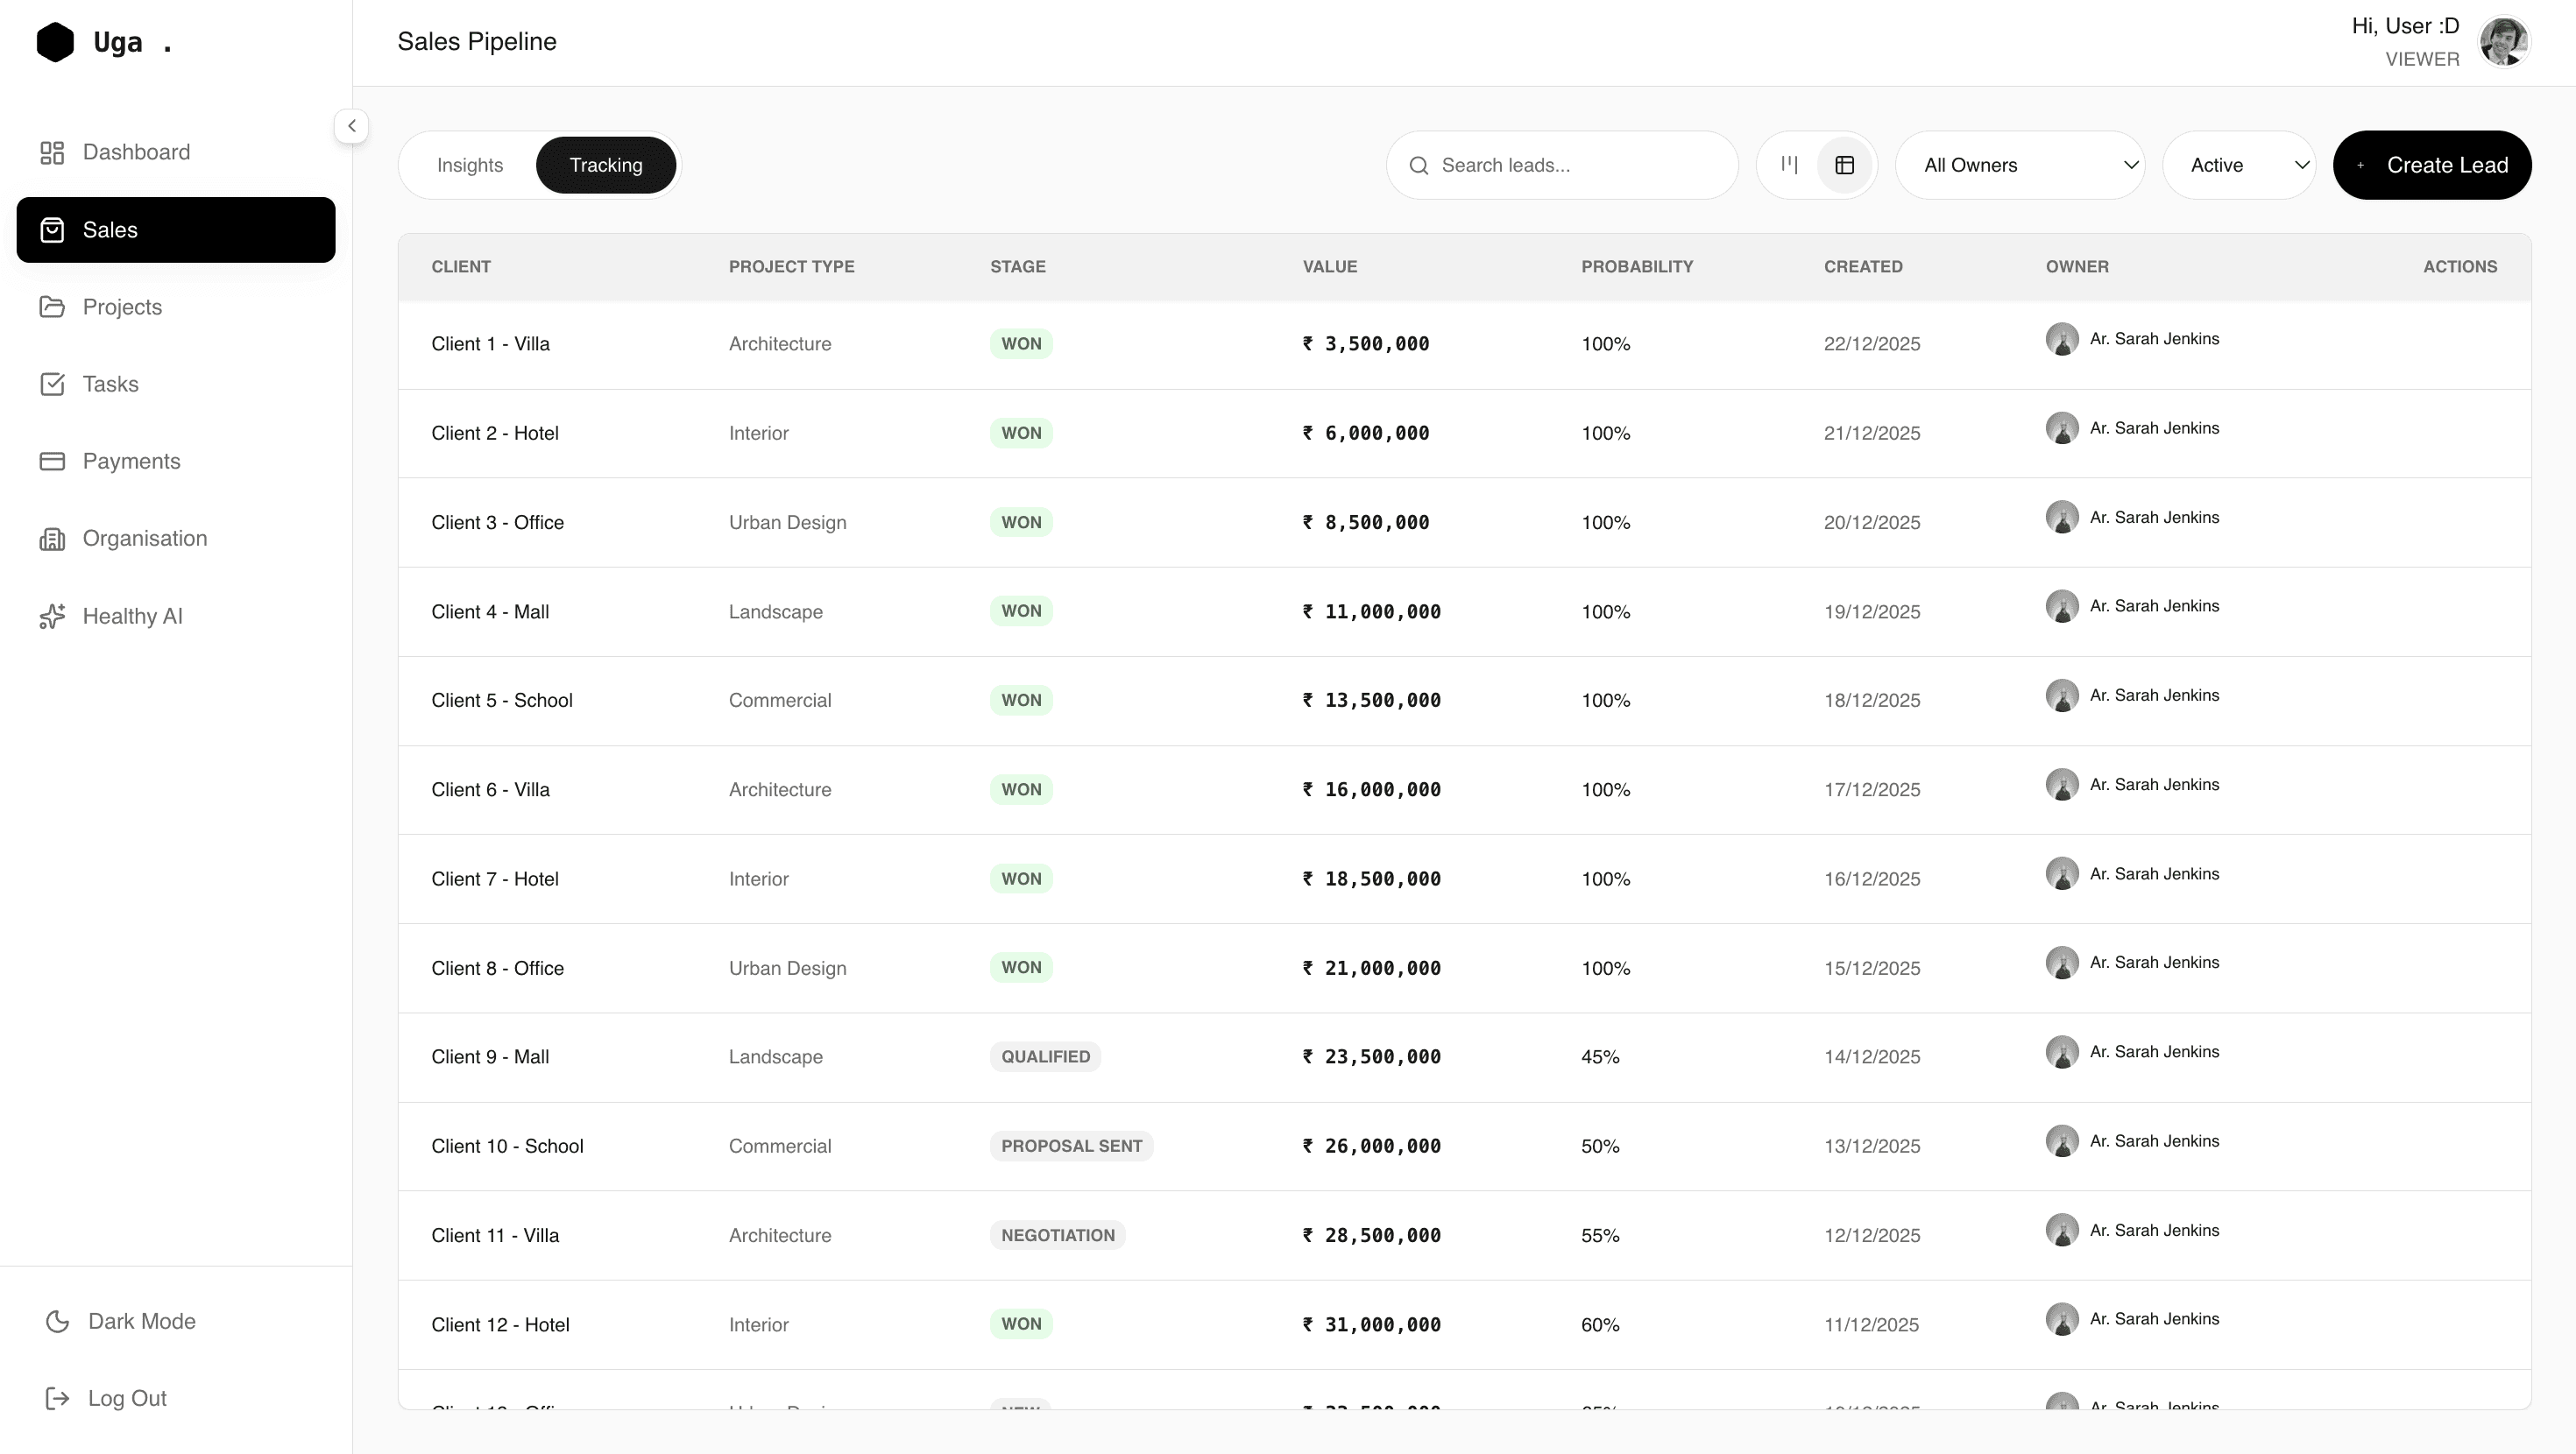Log Out of the application
This screenshot has height=1454, width=2576.
(x=126, y=1398)
